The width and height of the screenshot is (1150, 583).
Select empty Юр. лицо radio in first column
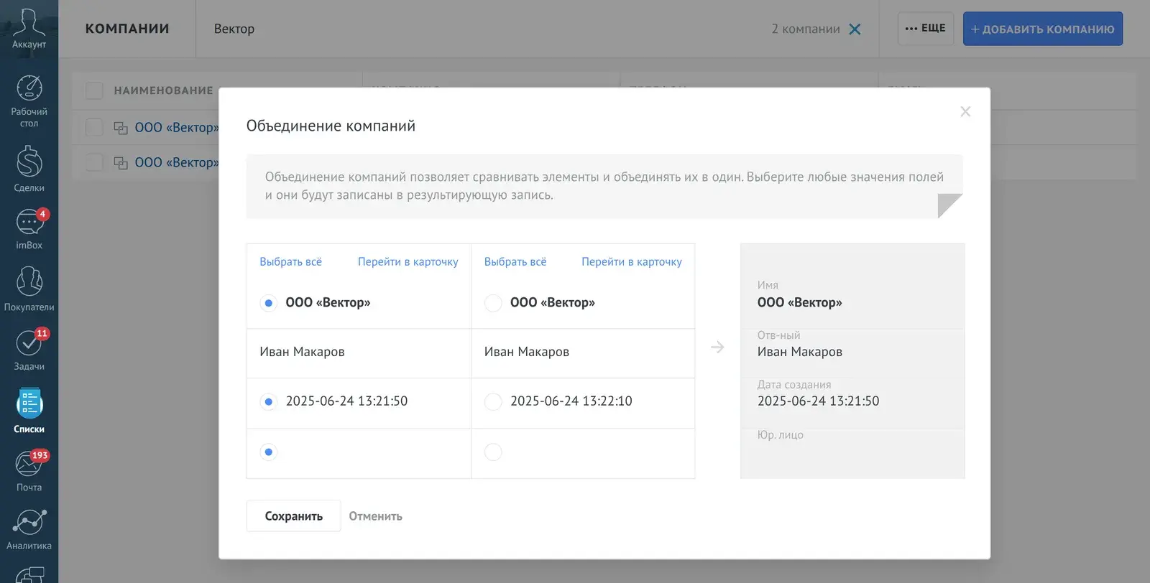pyautogui.click(x=268, y=452)
